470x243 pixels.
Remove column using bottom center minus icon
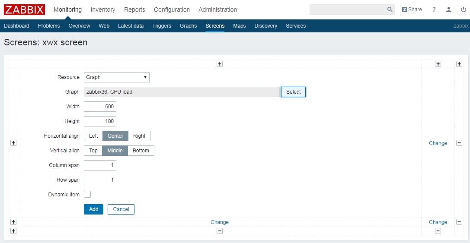coord(220,231)
